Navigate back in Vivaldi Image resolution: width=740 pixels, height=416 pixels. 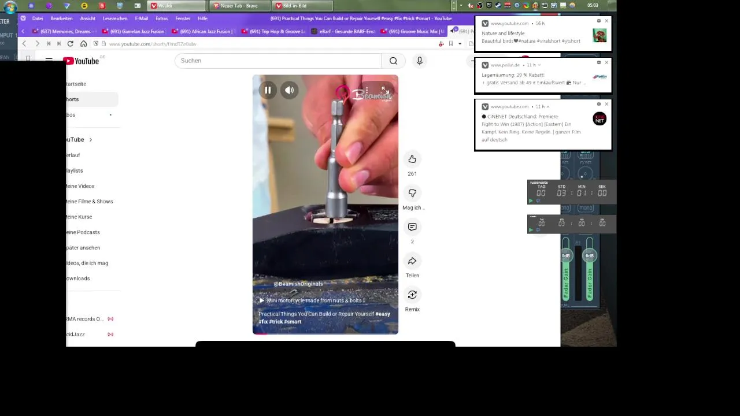click(x=24, y=44)
